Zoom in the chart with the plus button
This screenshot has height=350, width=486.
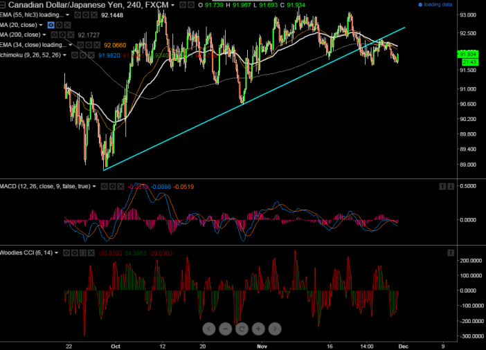258,329
